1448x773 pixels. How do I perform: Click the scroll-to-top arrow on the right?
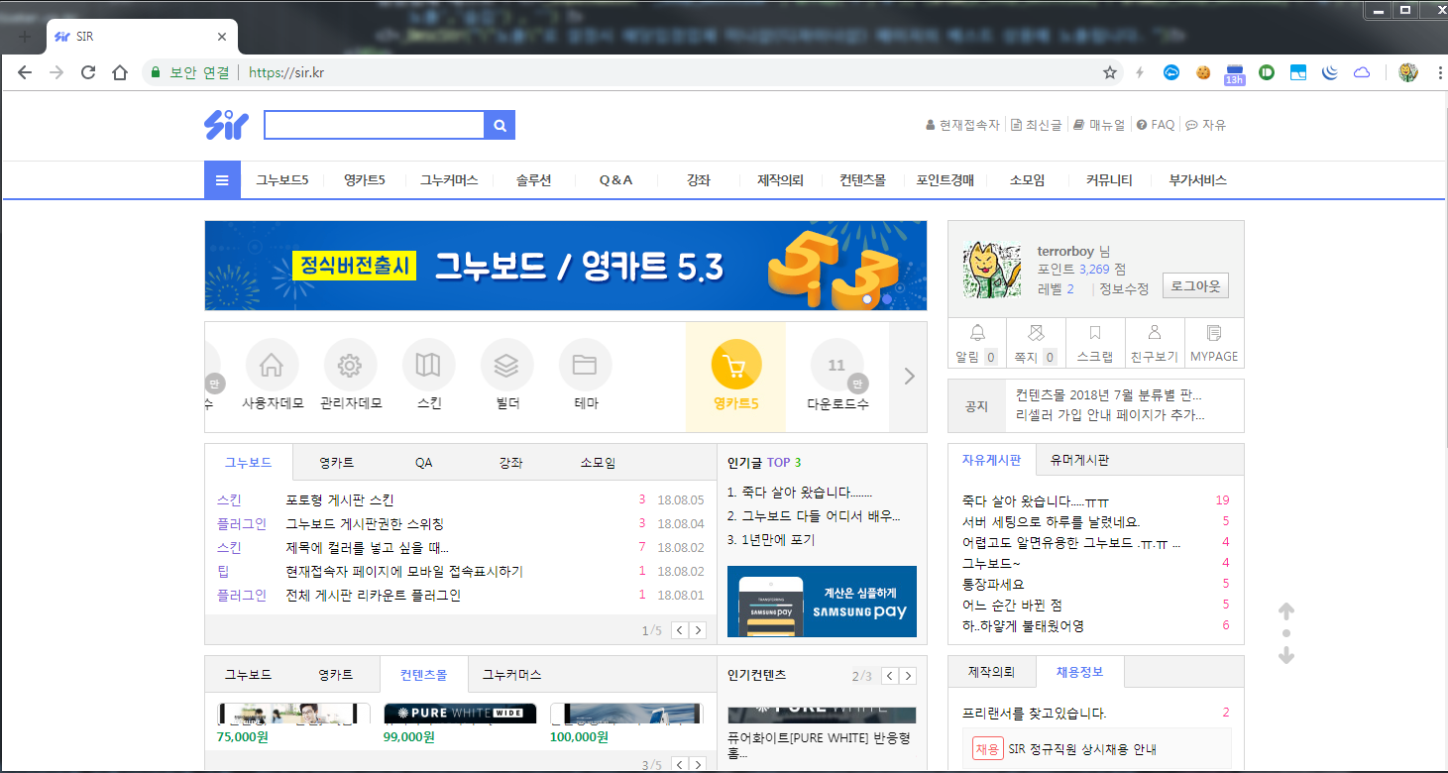[1286, 610]
